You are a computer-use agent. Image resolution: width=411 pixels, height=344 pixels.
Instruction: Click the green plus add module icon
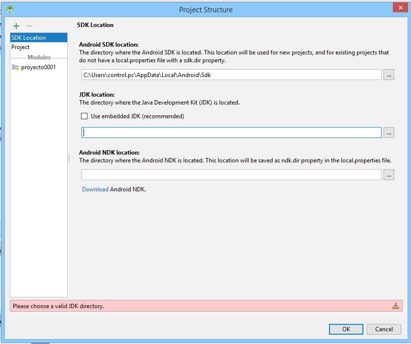pos(16,26)
